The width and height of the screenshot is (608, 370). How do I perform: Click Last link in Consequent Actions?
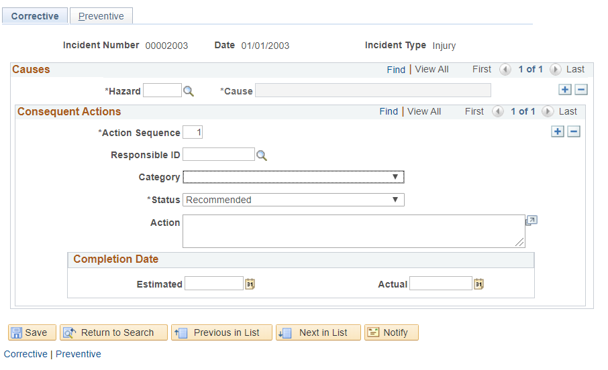568,111
